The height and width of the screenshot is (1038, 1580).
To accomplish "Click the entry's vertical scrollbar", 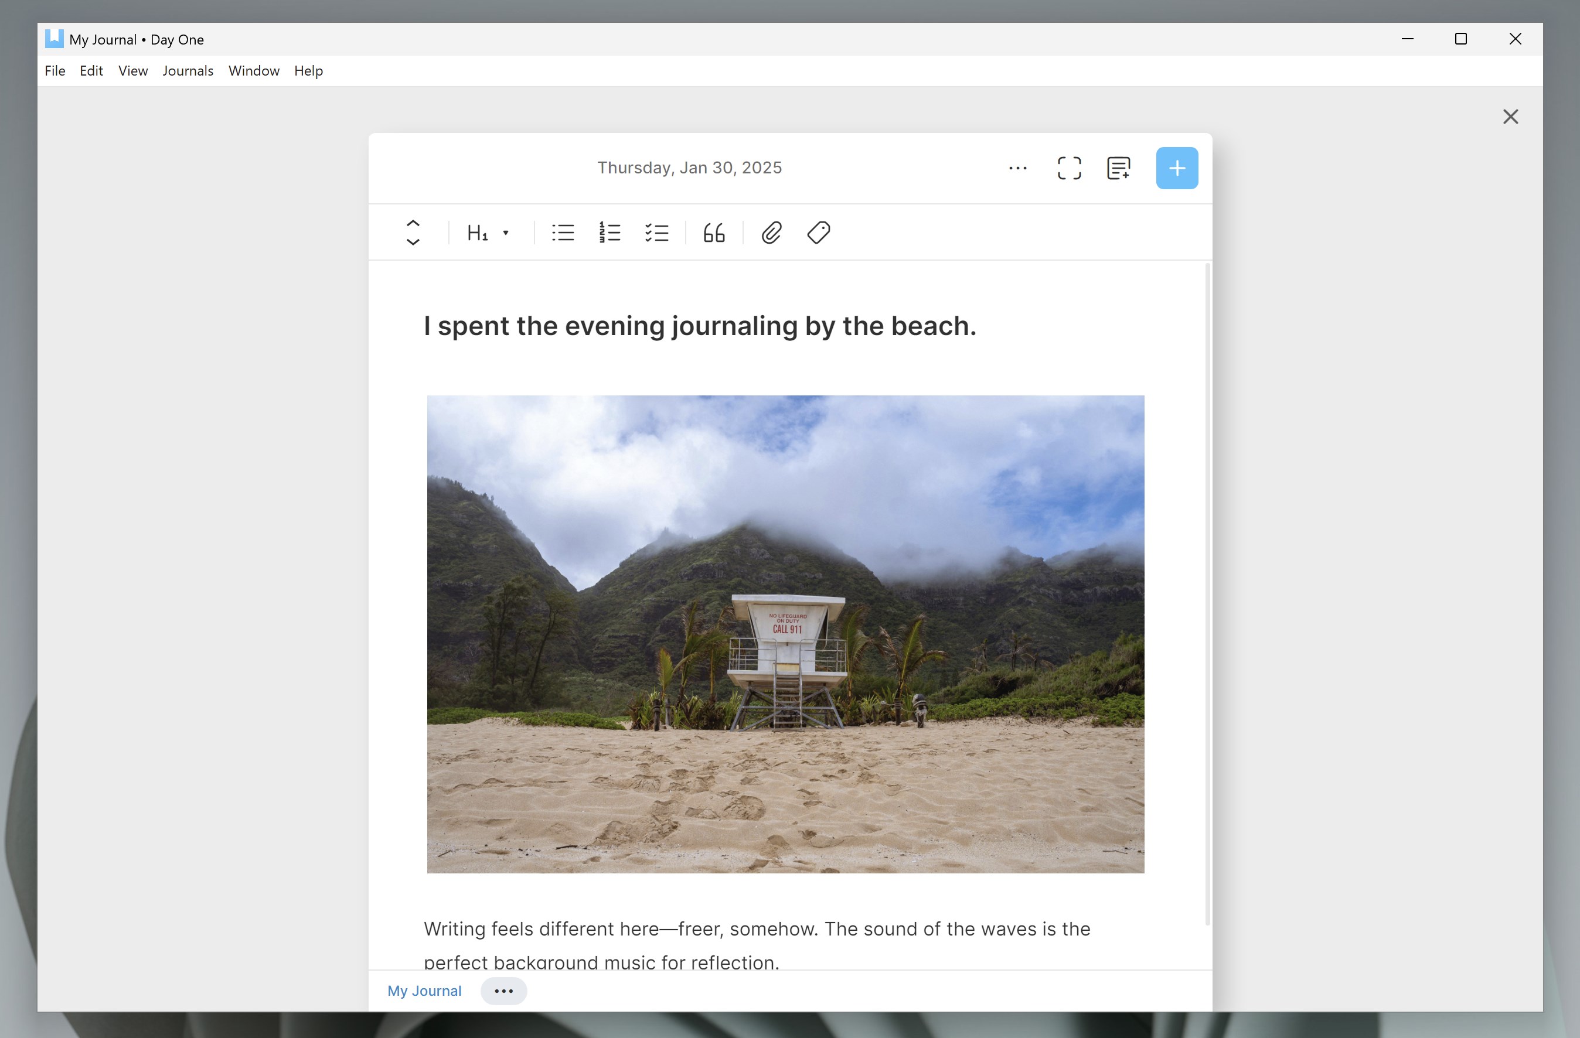I will pos(1208,593).
